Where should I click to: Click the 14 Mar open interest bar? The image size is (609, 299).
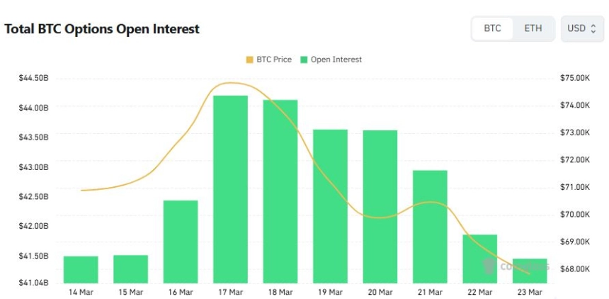pyautogui.click(x=81, y=269)
